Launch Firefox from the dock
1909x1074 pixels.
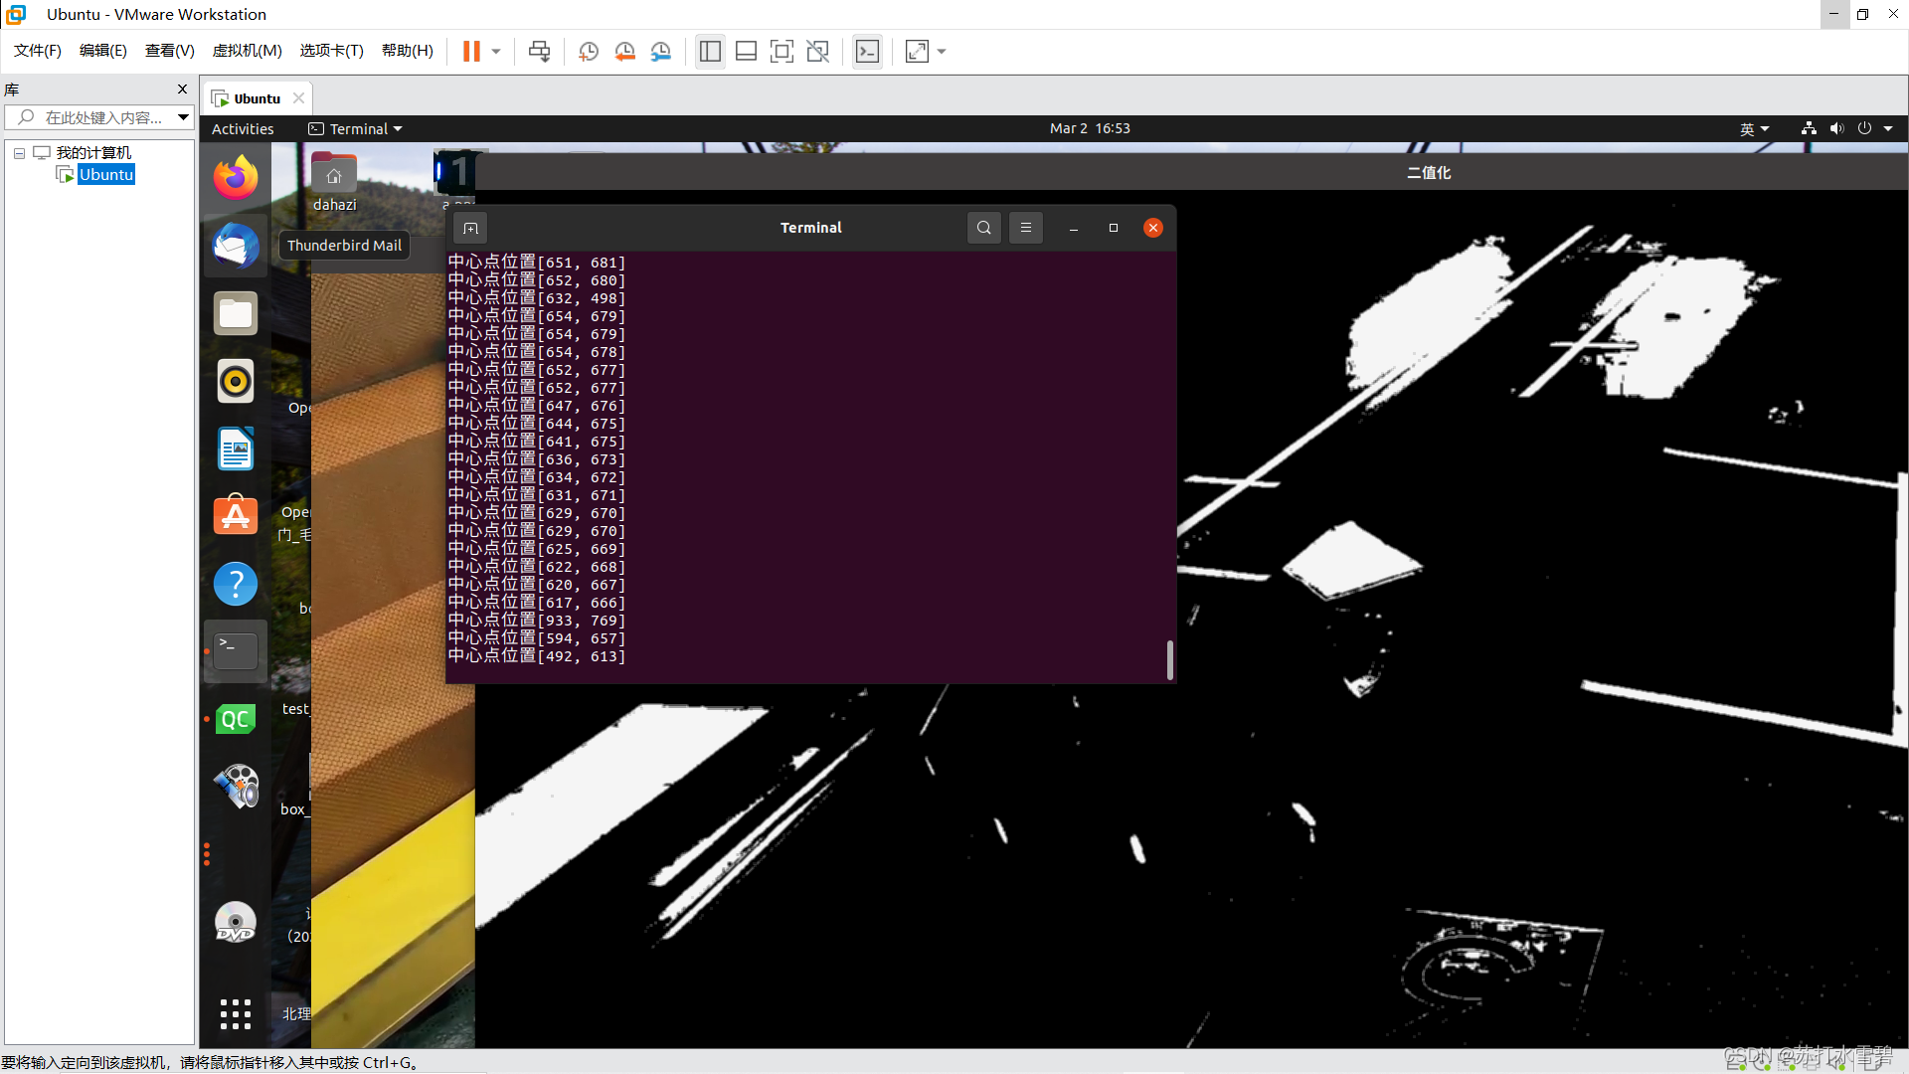click(x=236, y=178)
